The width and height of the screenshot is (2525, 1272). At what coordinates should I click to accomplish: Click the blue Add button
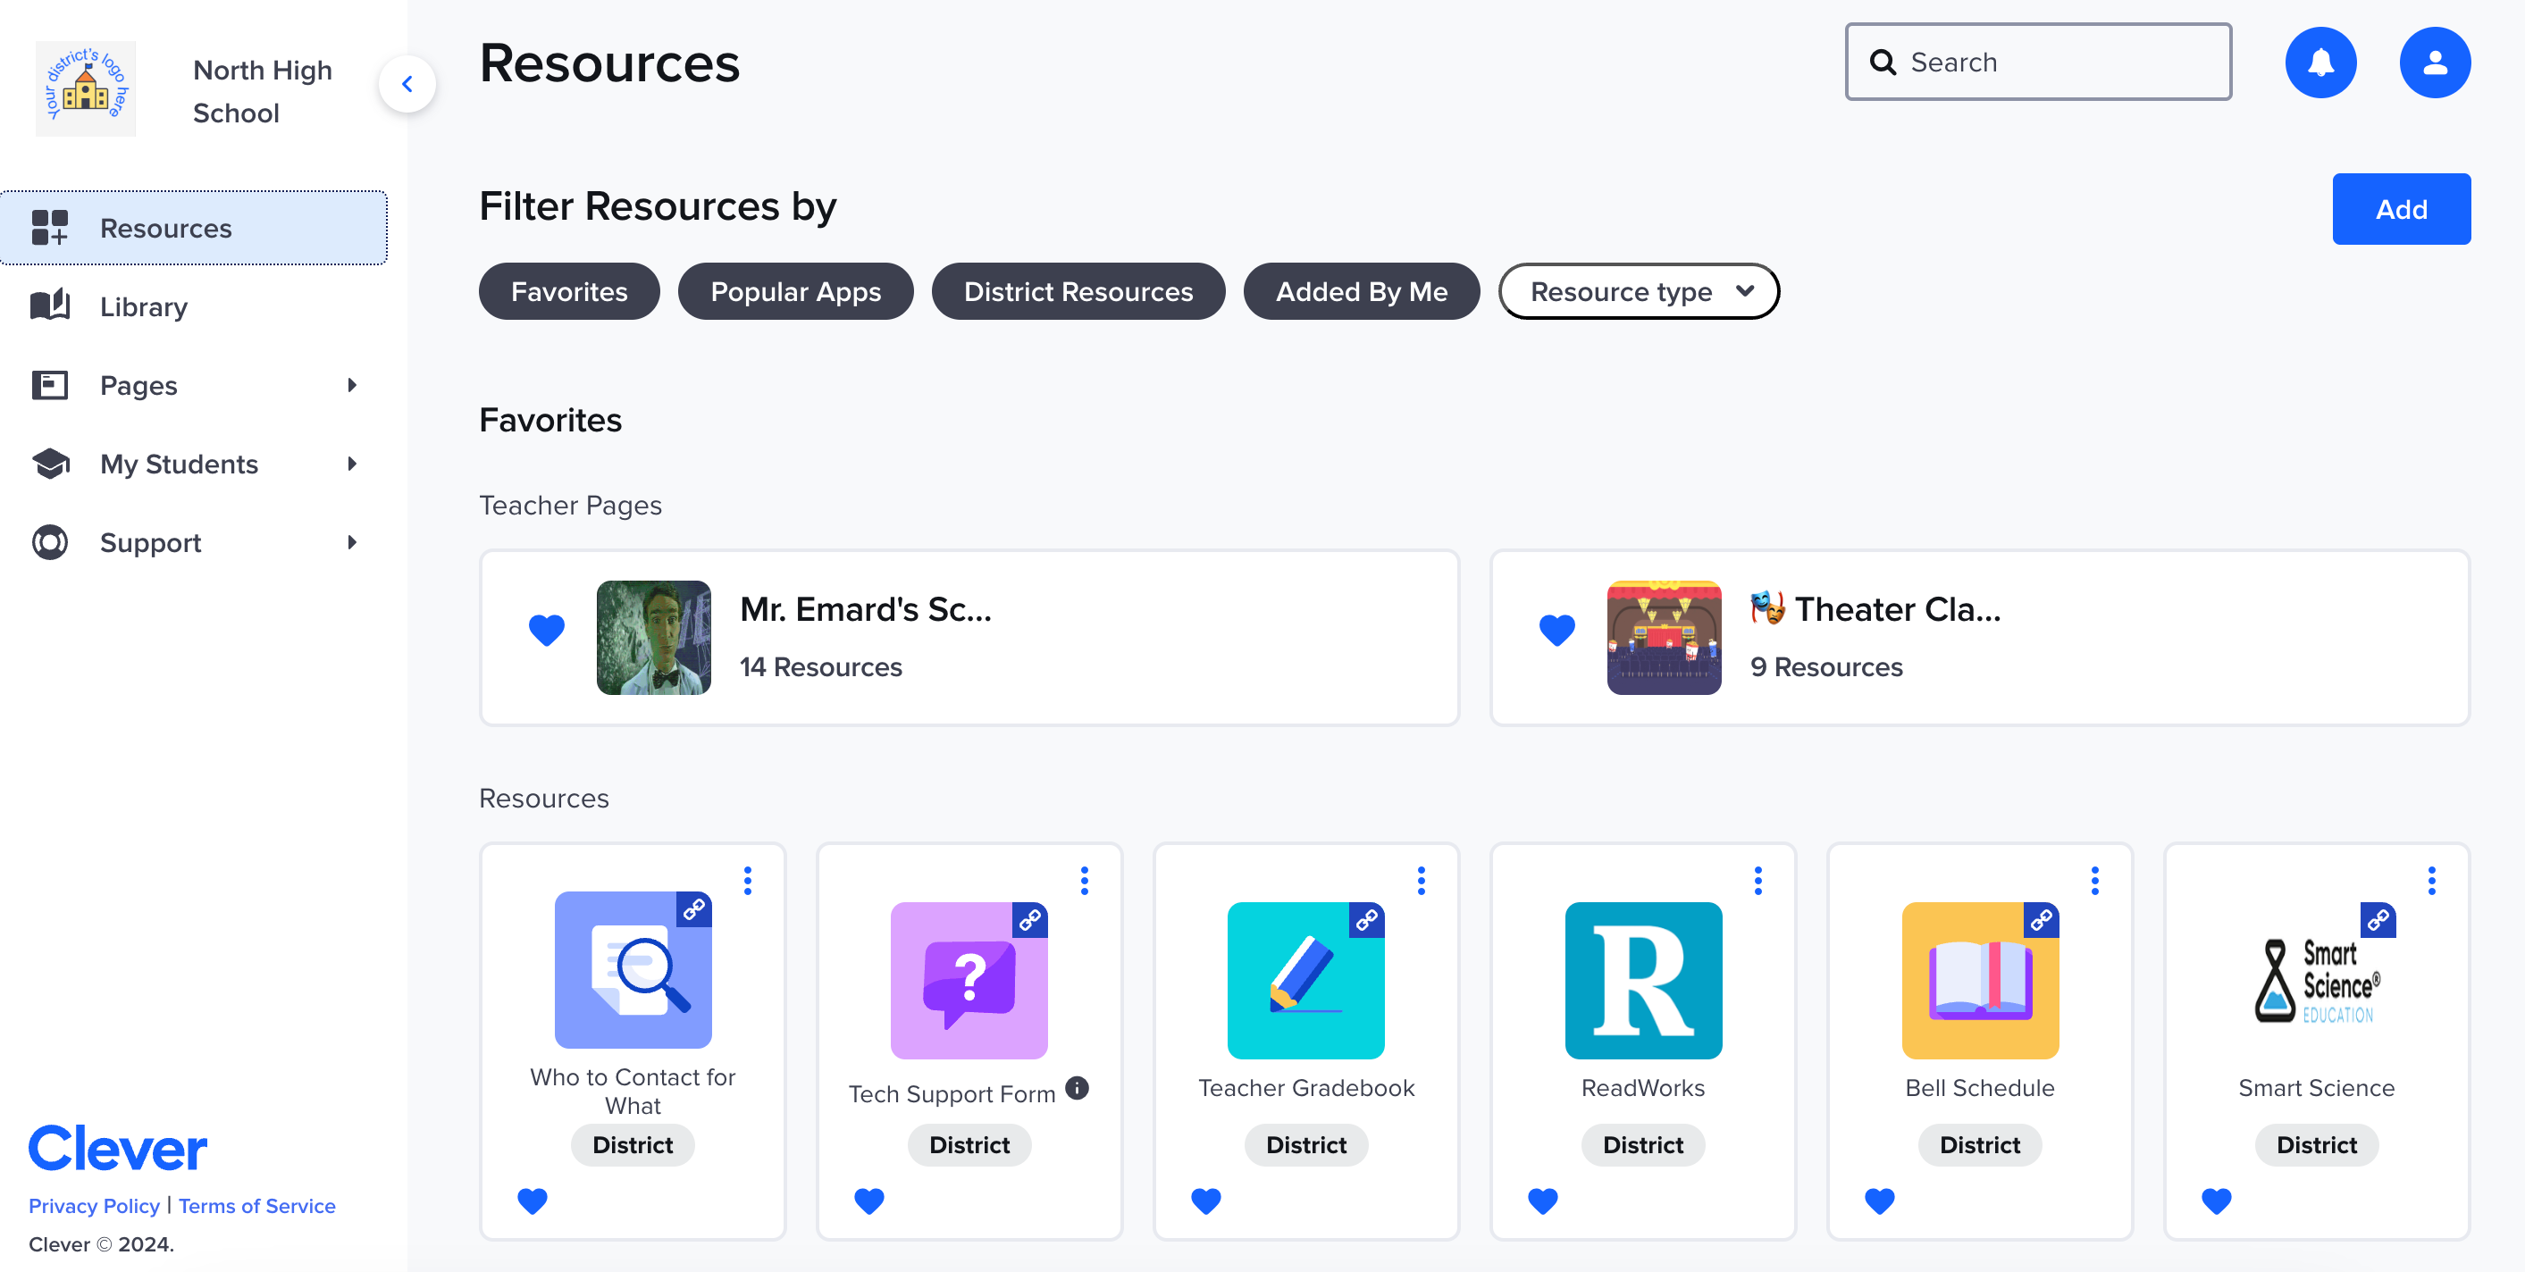point(2401,209)
